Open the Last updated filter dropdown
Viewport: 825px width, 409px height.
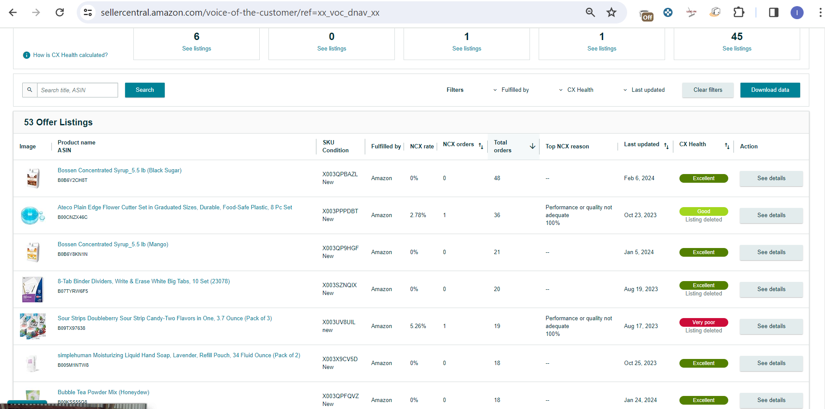(x=644, y=90)
